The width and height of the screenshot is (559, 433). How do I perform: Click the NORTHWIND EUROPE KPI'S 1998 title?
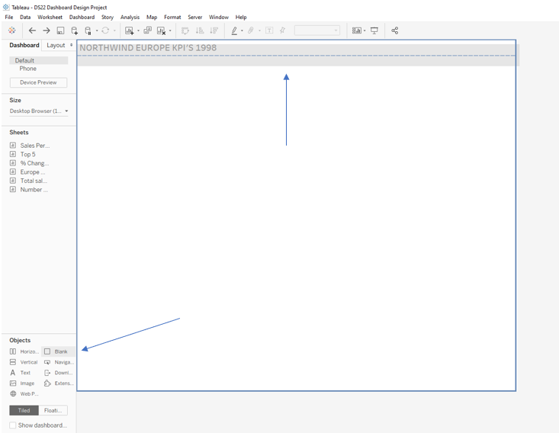click(148, 48)
